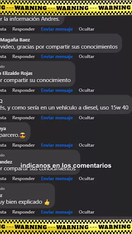Viewport: 132px width, 234px height.
Task: Open the Elizalde Rojas profile name
Action: click(x=16, y=73)
